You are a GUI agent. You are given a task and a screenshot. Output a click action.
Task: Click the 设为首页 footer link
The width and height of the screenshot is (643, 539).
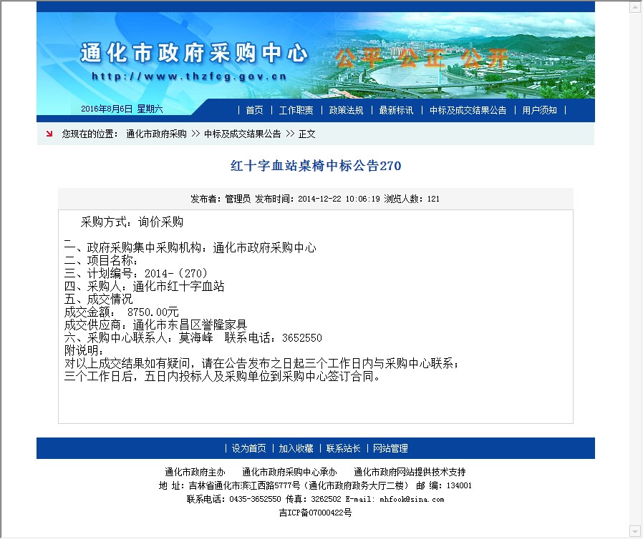(x=248, y=448)
